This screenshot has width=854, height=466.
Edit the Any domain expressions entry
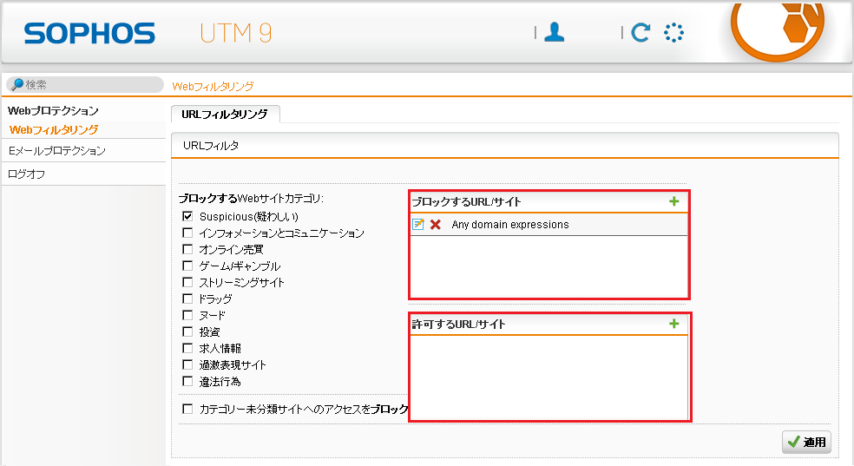click(x=417, y=224)
